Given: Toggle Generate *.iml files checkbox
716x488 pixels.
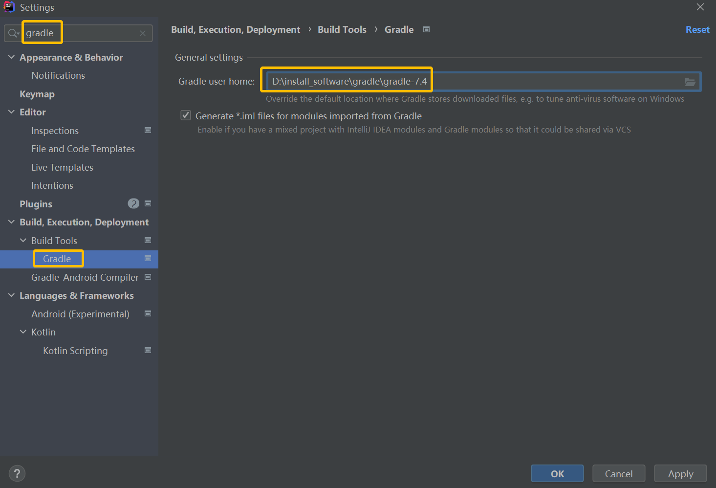Looking at the screenshot, I should click(186, 115).
